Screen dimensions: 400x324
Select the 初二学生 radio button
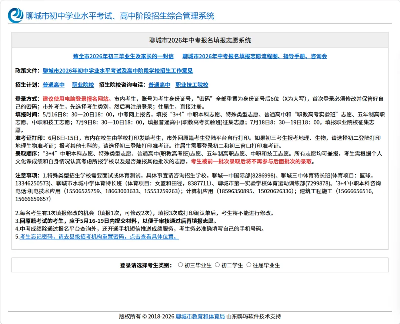(217, 265)
